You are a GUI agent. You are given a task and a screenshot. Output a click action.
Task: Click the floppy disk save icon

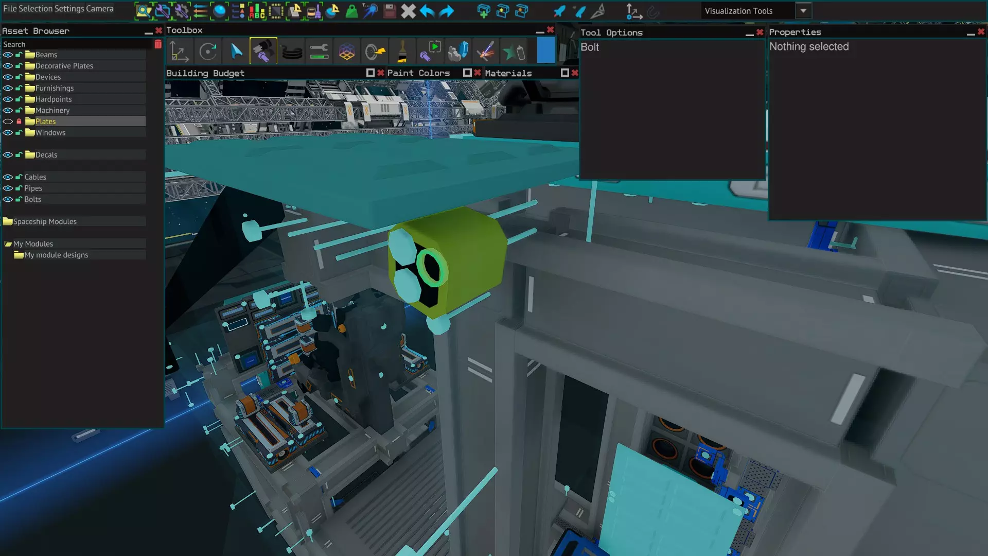coord(390,11)
